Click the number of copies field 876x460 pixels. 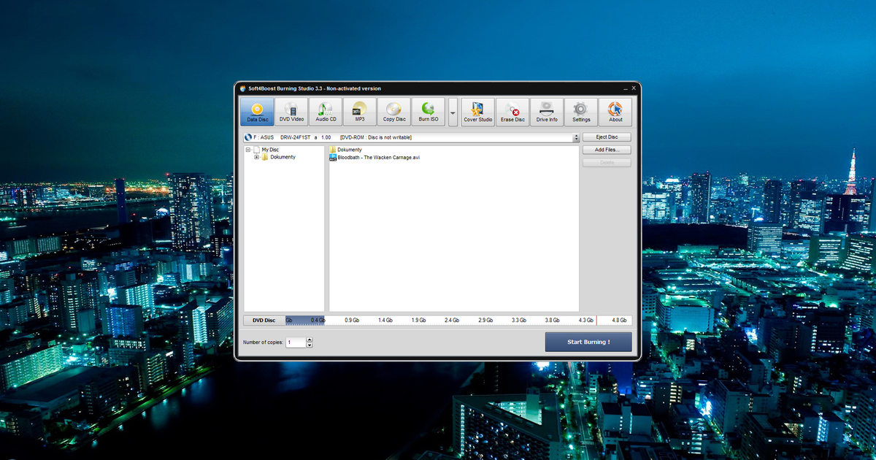pos(296,342)
